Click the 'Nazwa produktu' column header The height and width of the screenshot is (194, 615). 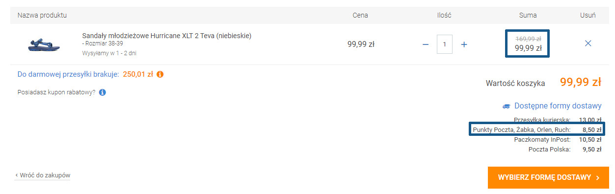(42, 15)
